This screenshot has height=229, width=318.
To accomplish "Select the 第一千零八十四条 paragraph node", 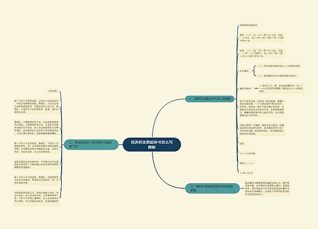I will click(x=36, y=106).
